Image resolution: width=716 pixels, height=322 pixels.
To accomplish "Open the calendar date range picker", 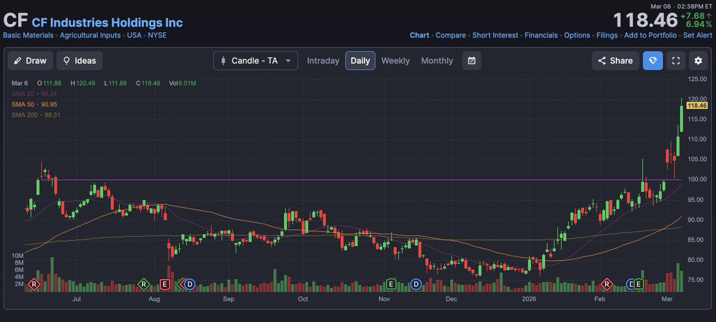I will [471, 61].
